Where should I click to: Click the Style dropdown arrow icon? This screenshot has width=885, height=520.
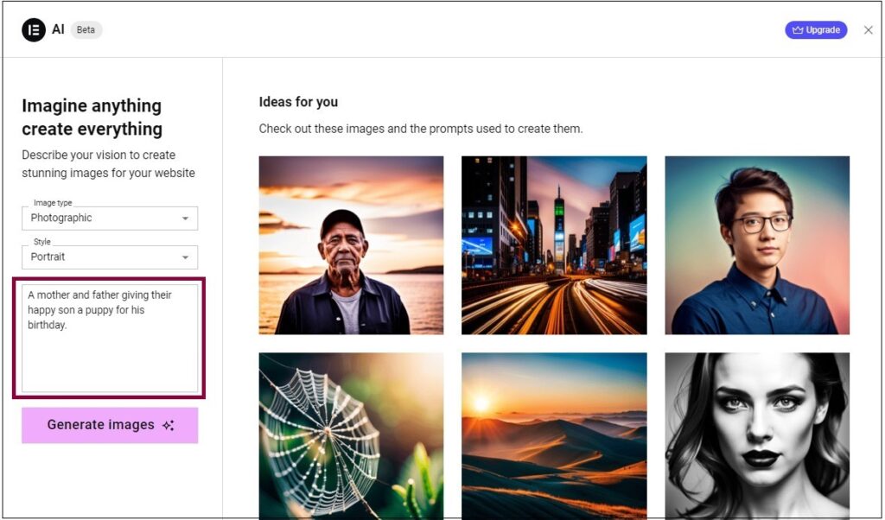(x=184, y=257)
